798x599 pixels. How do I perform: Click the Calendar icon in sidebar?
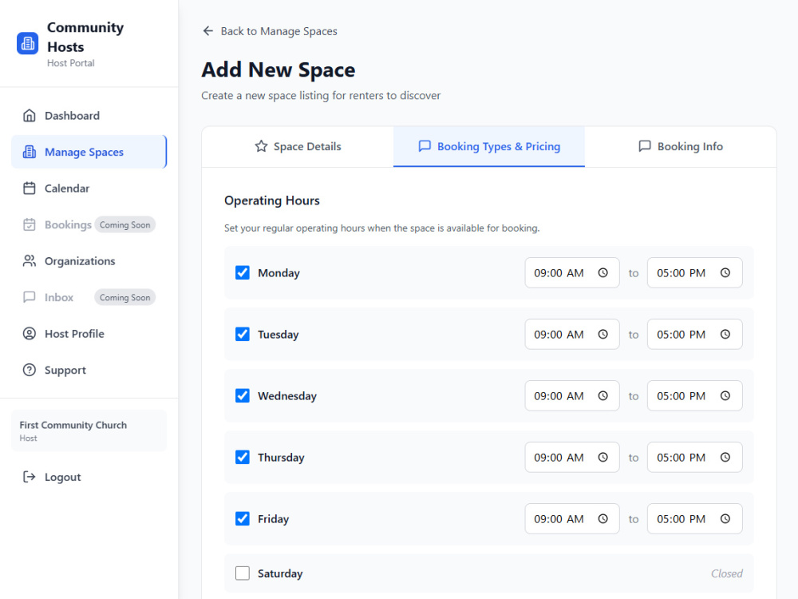pos(30,188)
